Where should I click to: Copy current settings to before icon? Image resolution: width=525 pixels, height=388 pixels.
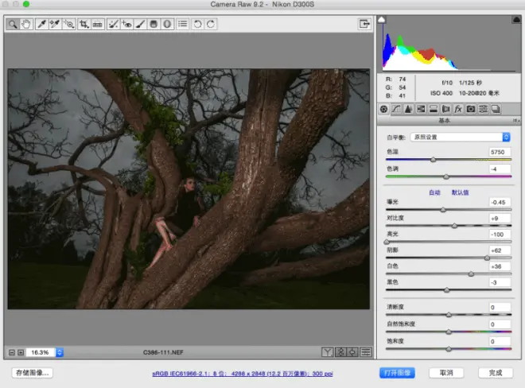(353, 352)
